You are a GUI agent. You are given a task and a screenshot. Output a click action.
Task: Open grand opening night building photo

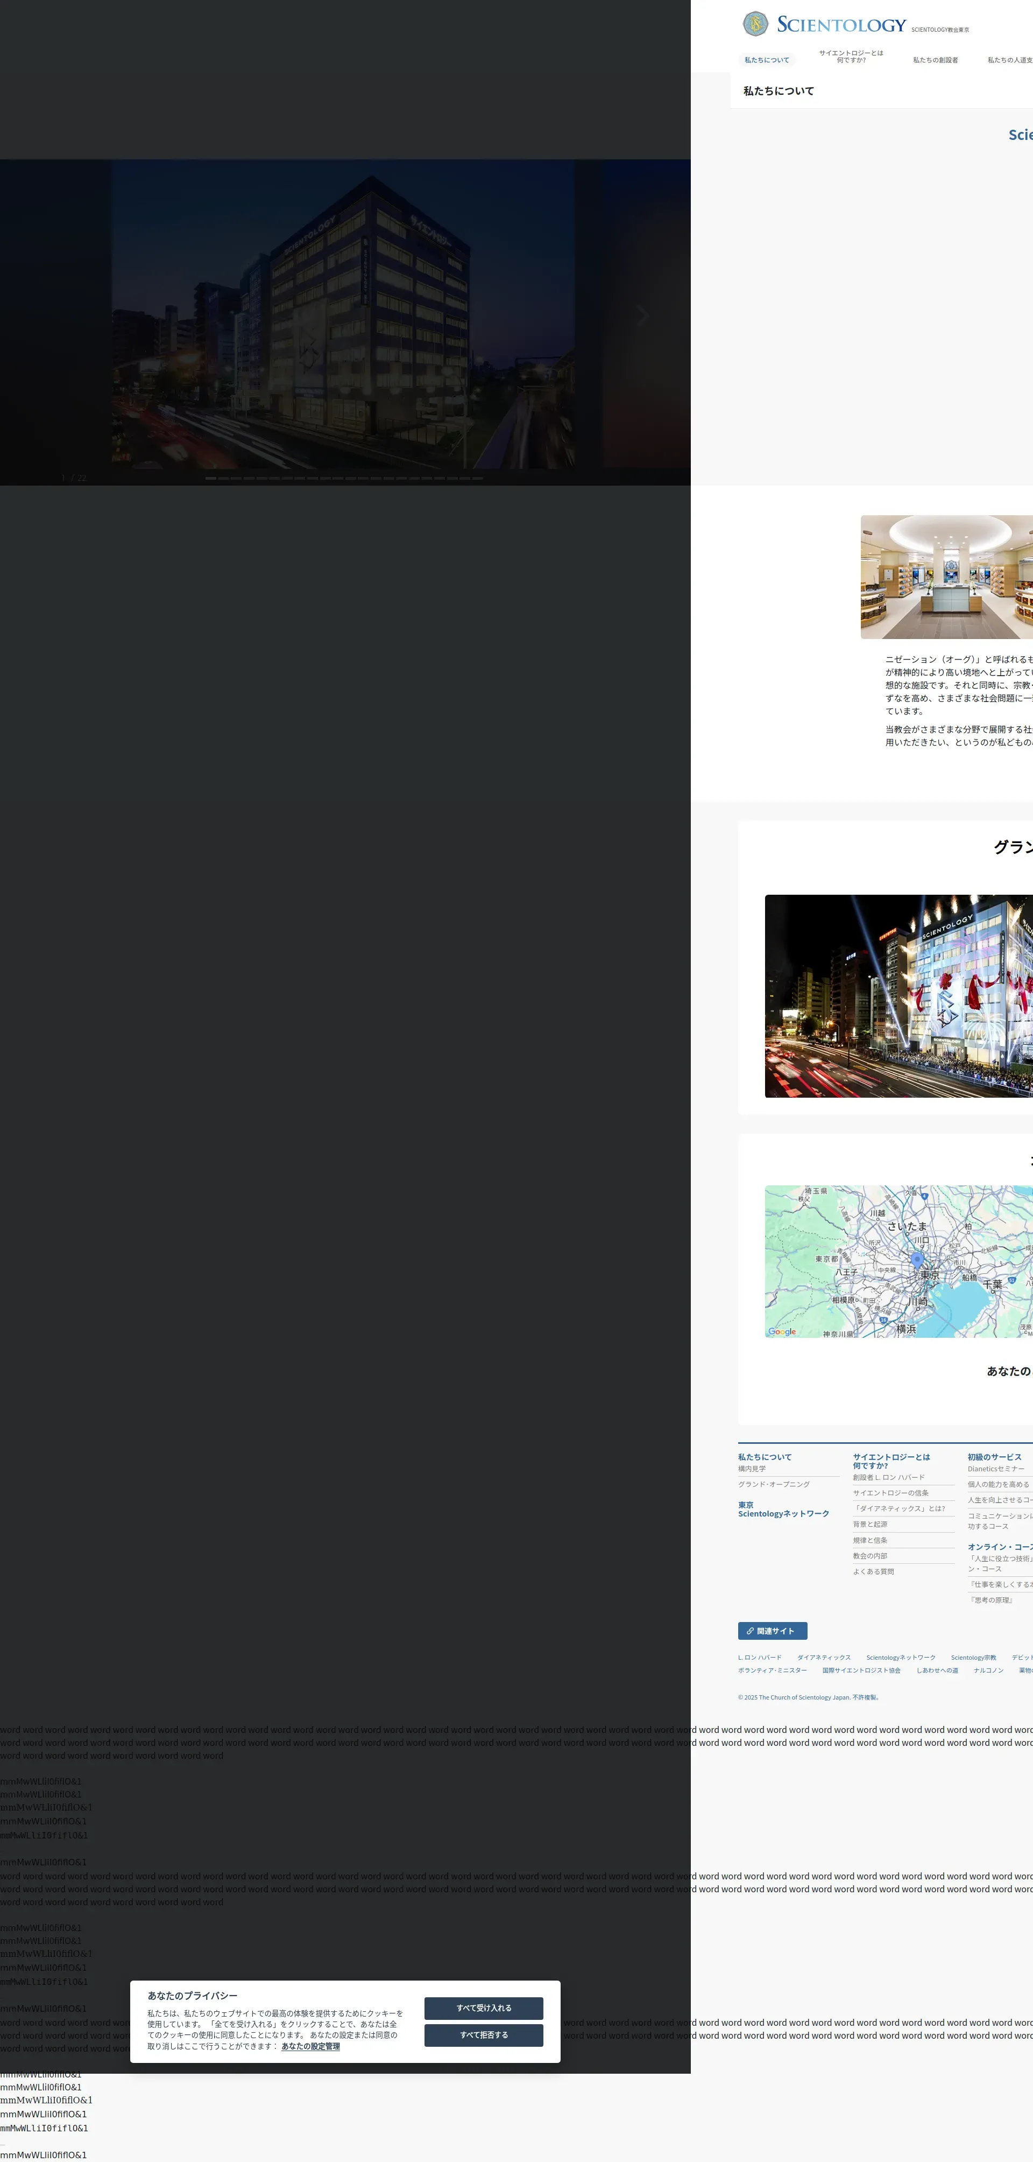(x=898, y=995)
